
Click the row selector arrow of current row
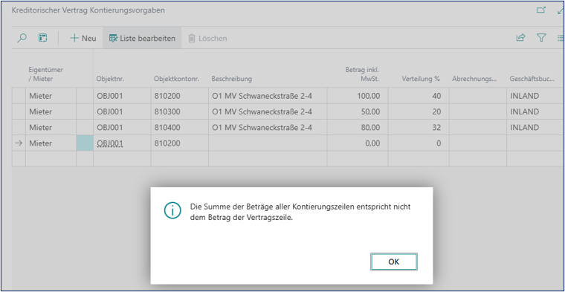tap(19, 143)
